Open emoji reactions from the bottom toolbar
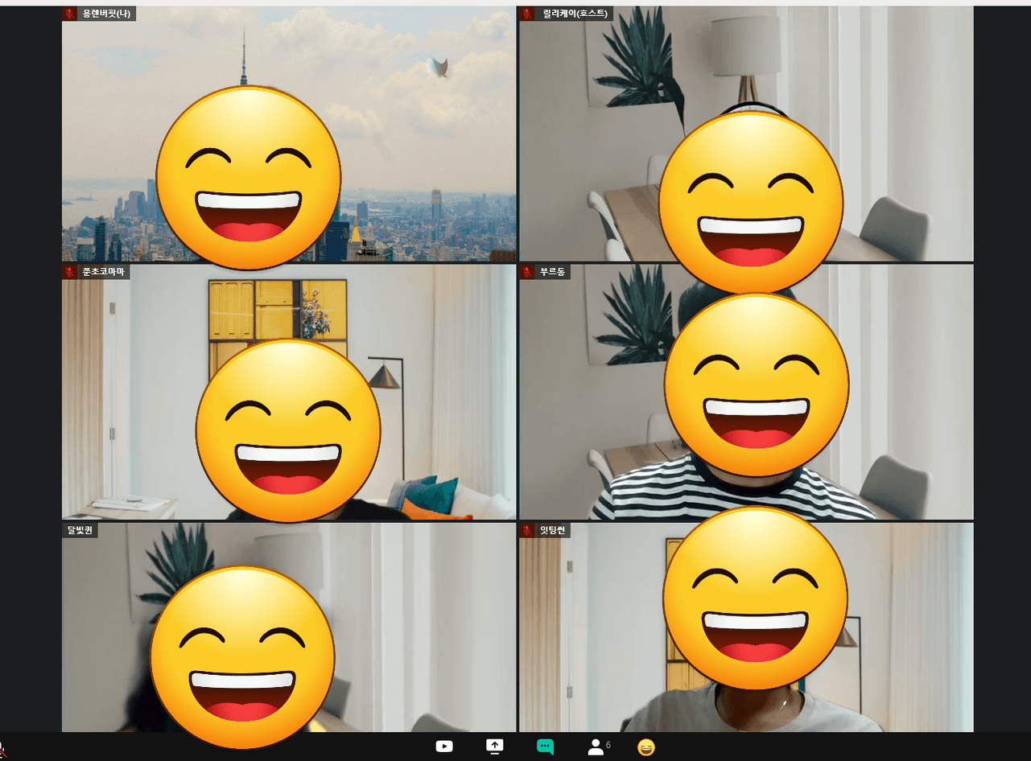This screenshot has height=761, width=1031. pos(645,747)
